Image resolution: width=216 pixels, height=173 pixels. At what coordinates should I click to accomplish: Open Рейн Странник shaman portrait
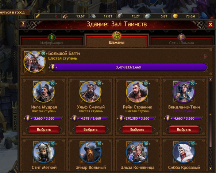pos(137,92)
